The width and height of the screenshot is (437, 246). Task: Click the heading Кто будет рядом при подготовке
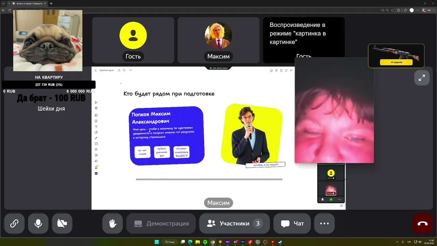[169, 94]
